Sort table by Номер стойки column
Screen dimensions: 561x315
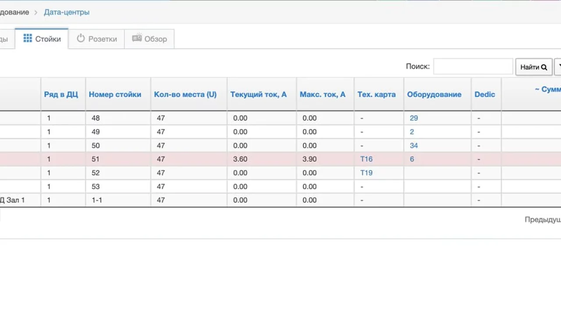[115, 94]
